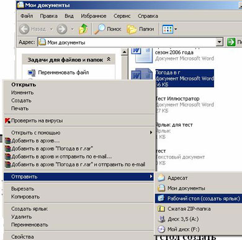This screenshot has width=242, height=240.
Task: Open Свойства from the context menu
Action: 79,237
